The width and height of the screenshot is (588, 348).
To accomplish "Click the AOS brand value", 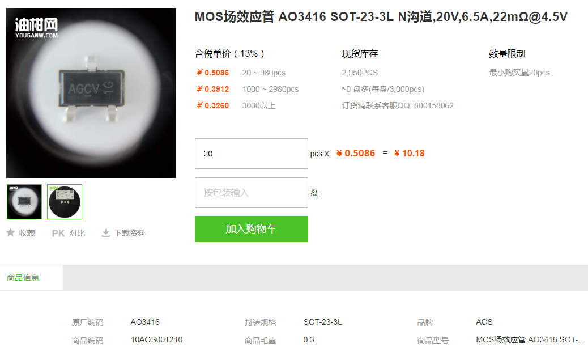I will (x=484, y=322).
